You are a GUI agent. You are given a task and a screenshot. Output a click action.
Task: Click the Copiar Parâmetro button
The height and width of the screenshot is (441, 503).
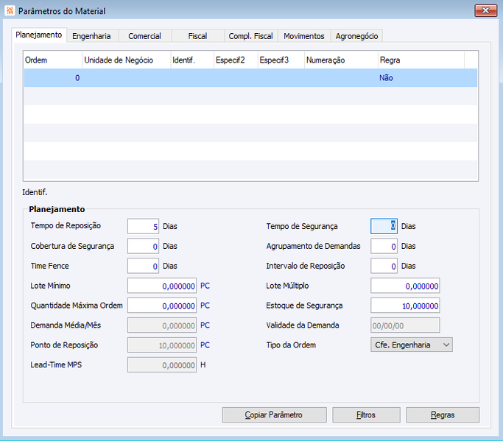pyautogui.click(x=274, y=414)
